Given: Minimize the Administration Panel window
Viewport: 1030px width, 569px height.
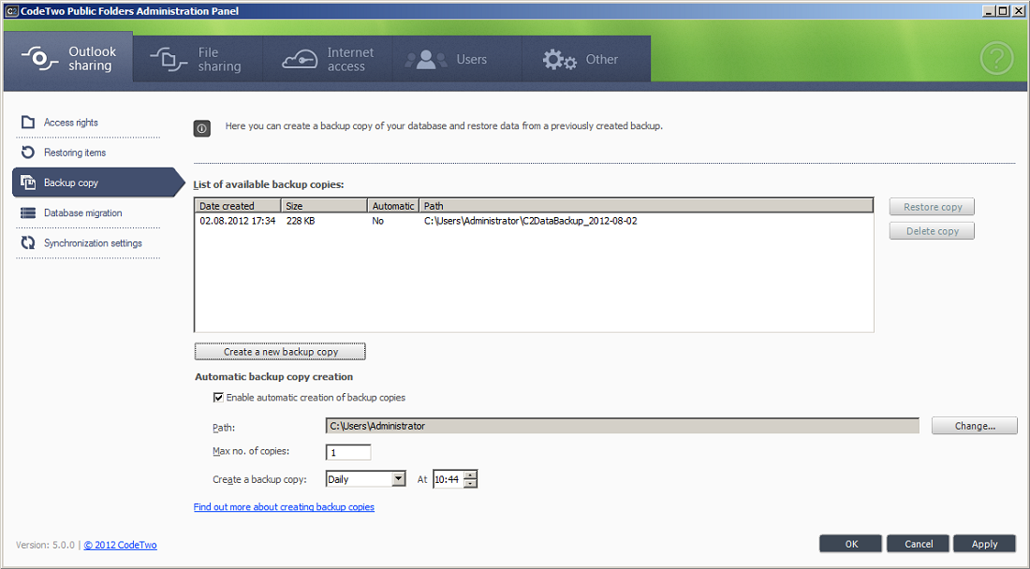Looking at the screenshot, I should pyautogui.click(x=990, y=11).
